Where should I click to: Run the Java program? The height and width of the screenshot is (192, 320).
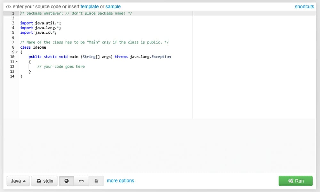tap(295, 181)
